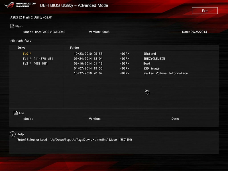Select drive fs2:\ [488 MB]
228x171 pixels.
coord(35,64)
